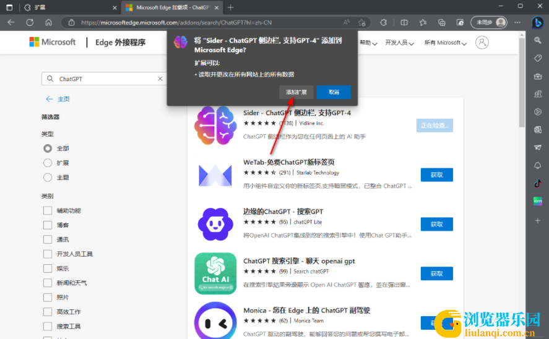Click the lock icon in address bar
This screenshot has height=339, width=549.
click(71, 22)
